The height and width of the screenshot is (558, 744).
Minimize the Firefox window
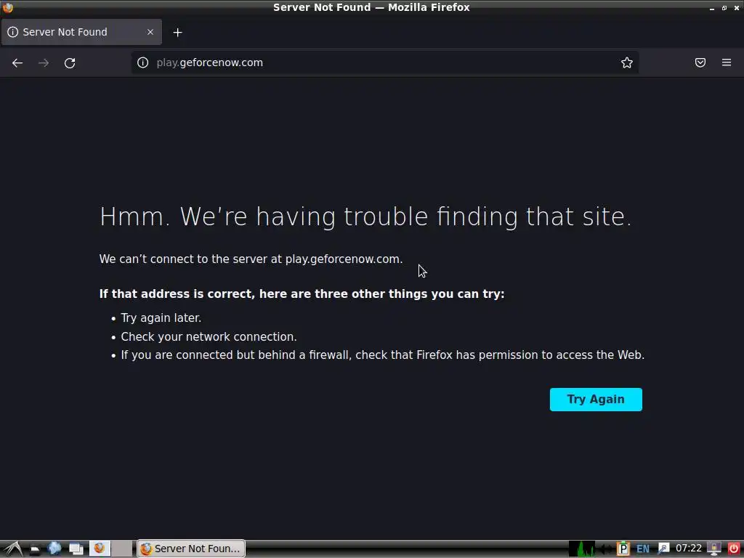(x=712, y=8)
